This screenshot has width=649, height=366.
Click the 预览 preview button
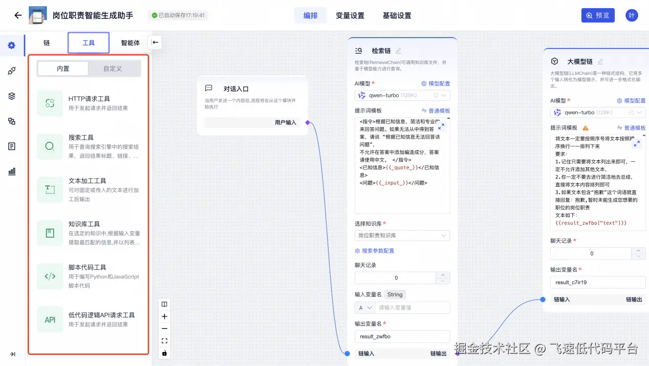tap(597, 15)
